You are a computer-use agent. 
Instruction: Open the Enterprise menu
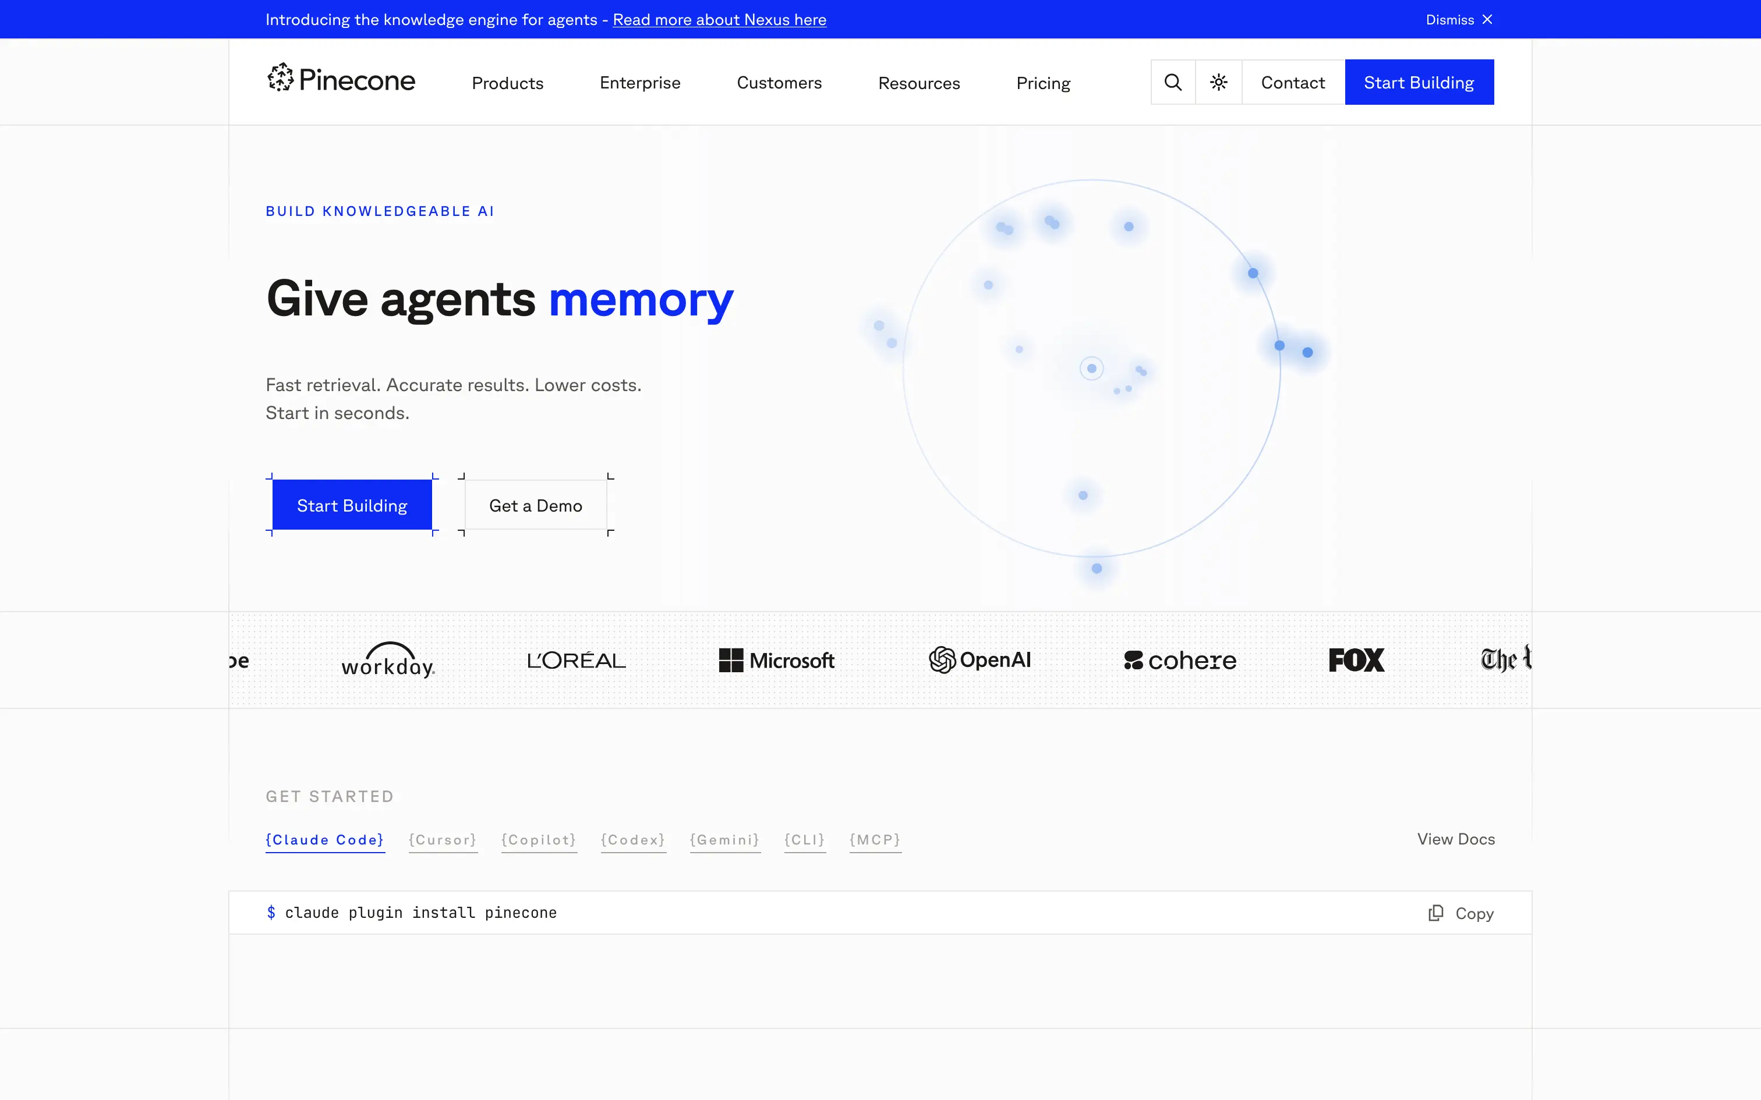641,83
